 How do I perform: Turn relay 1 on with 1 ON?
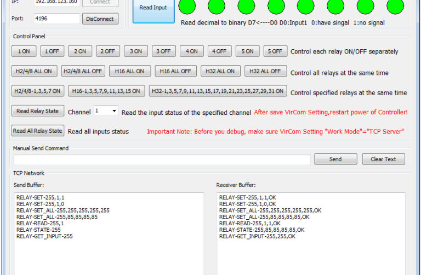pos(24,51)
